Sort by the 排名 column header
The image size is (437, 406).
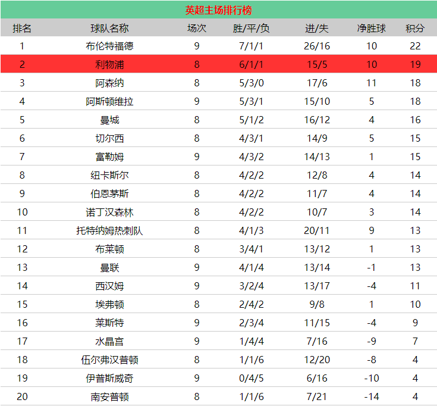click(22, 28)
